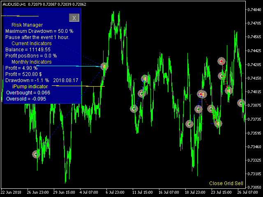Screen dimensions: 263x197
Task: Click the 22 Jun 2018 time axis label
Action: [x=11, y=192]
